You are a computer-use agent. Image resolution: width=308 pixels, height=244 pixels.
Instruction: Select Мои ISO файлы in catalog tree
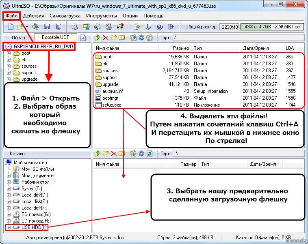click(x=37, y=169)
